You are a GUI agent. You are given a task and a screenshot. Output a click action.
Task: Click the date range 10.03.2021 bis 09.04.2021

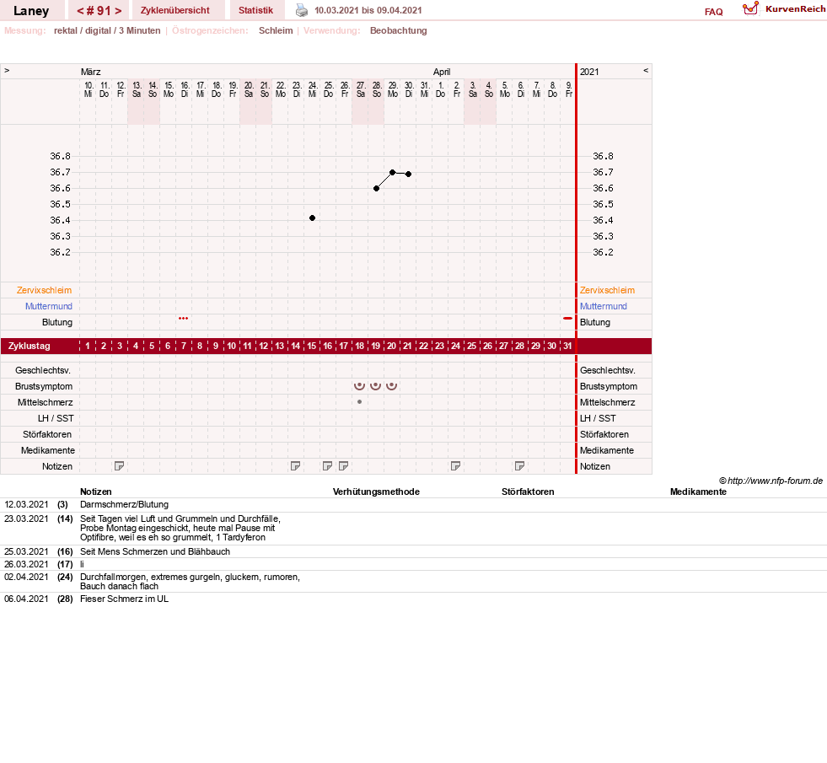click(x=368, y=11)
